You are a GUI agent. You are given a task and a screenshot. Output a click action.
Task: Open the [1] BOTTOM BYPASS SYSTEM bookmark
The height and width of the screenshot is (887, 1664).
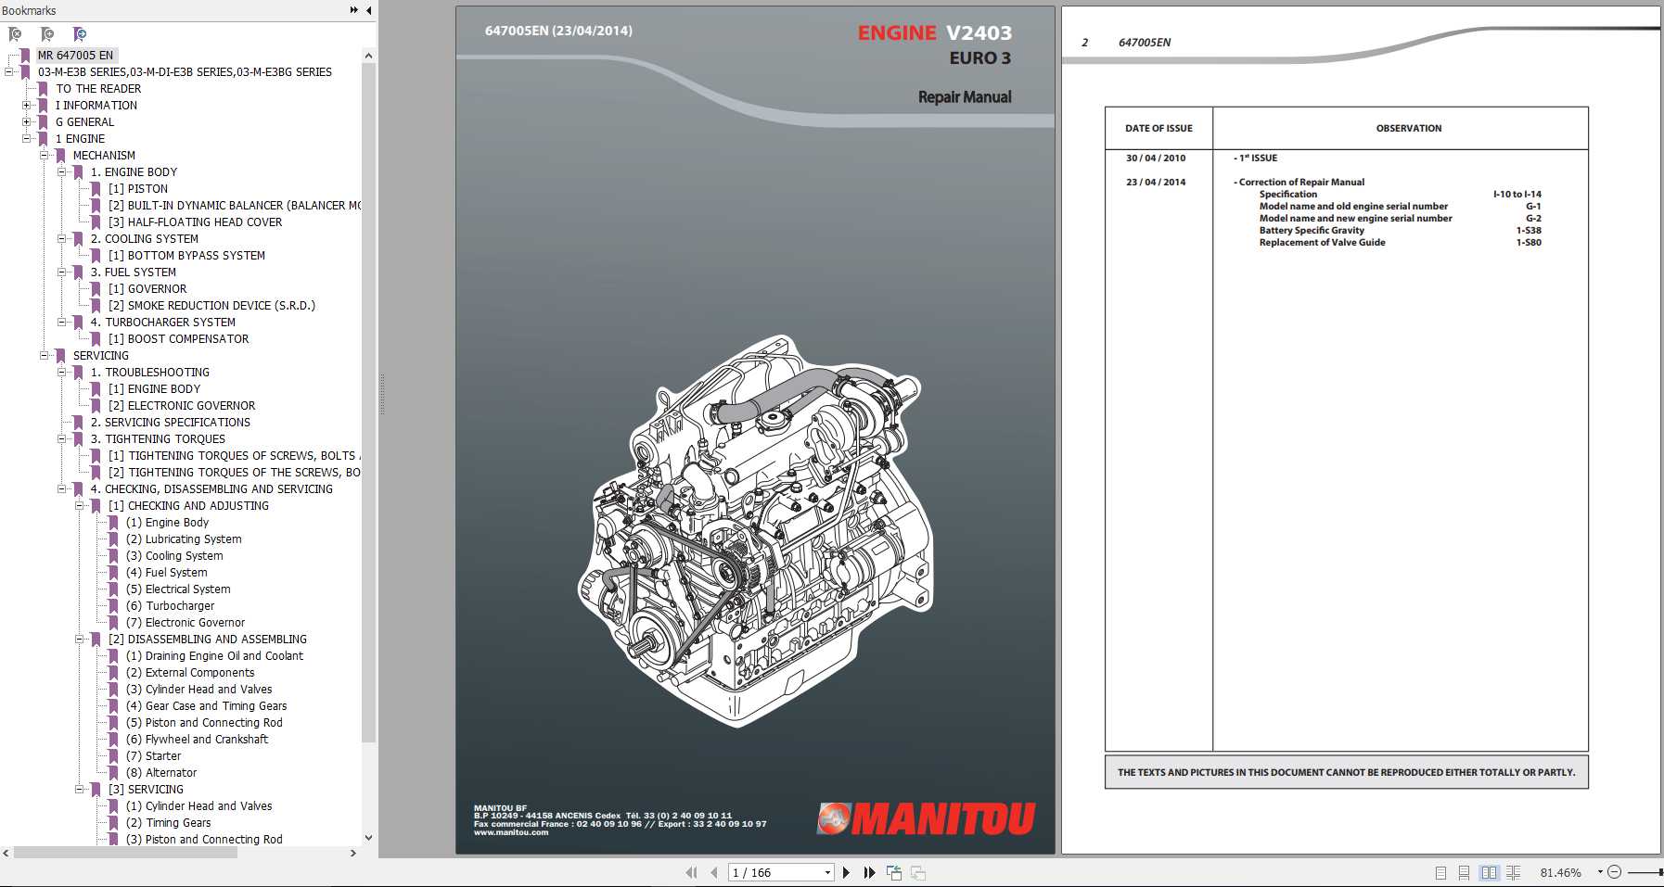[186, 255]
